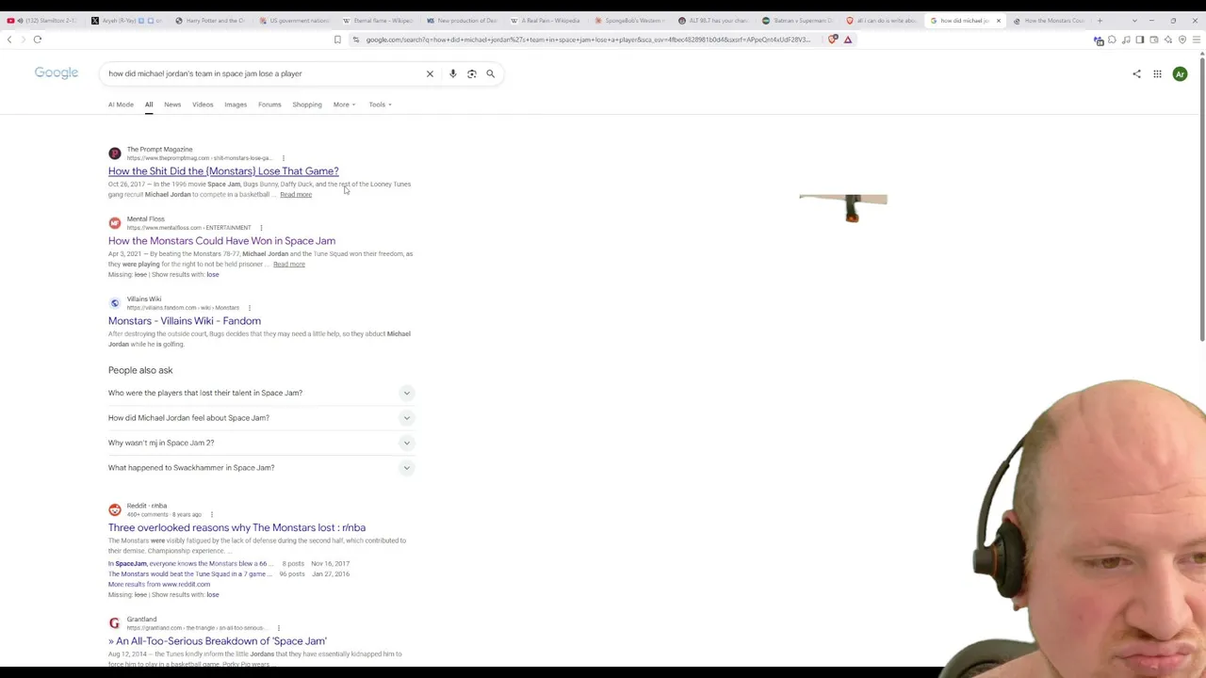Open the Brave VPN icon in toolbar
The image size is (1206, 678).
[x=1182, y=40]
